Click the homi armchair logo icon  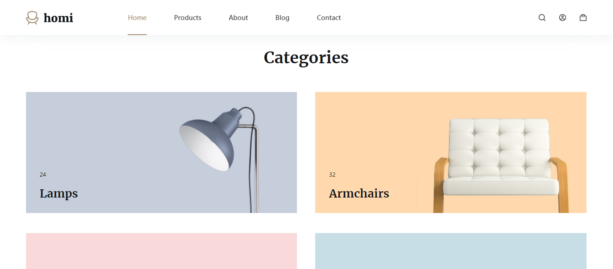pos(32,18)
